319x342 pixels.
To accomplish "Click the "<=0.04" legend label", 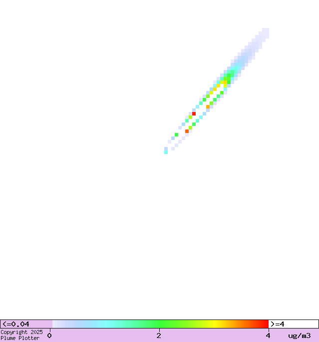I will [16, 324].
